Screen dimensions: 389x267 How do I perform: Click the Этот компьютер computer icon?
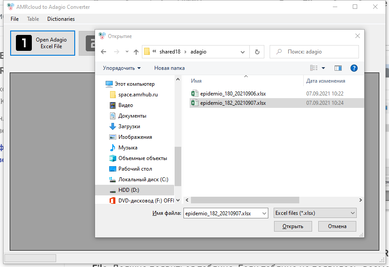(109, 84)
